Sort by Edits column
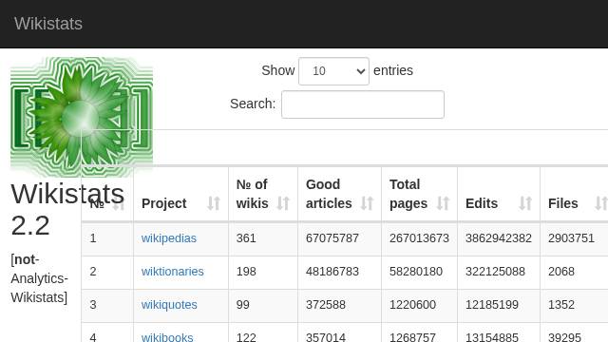 click(x=499, y=194)
